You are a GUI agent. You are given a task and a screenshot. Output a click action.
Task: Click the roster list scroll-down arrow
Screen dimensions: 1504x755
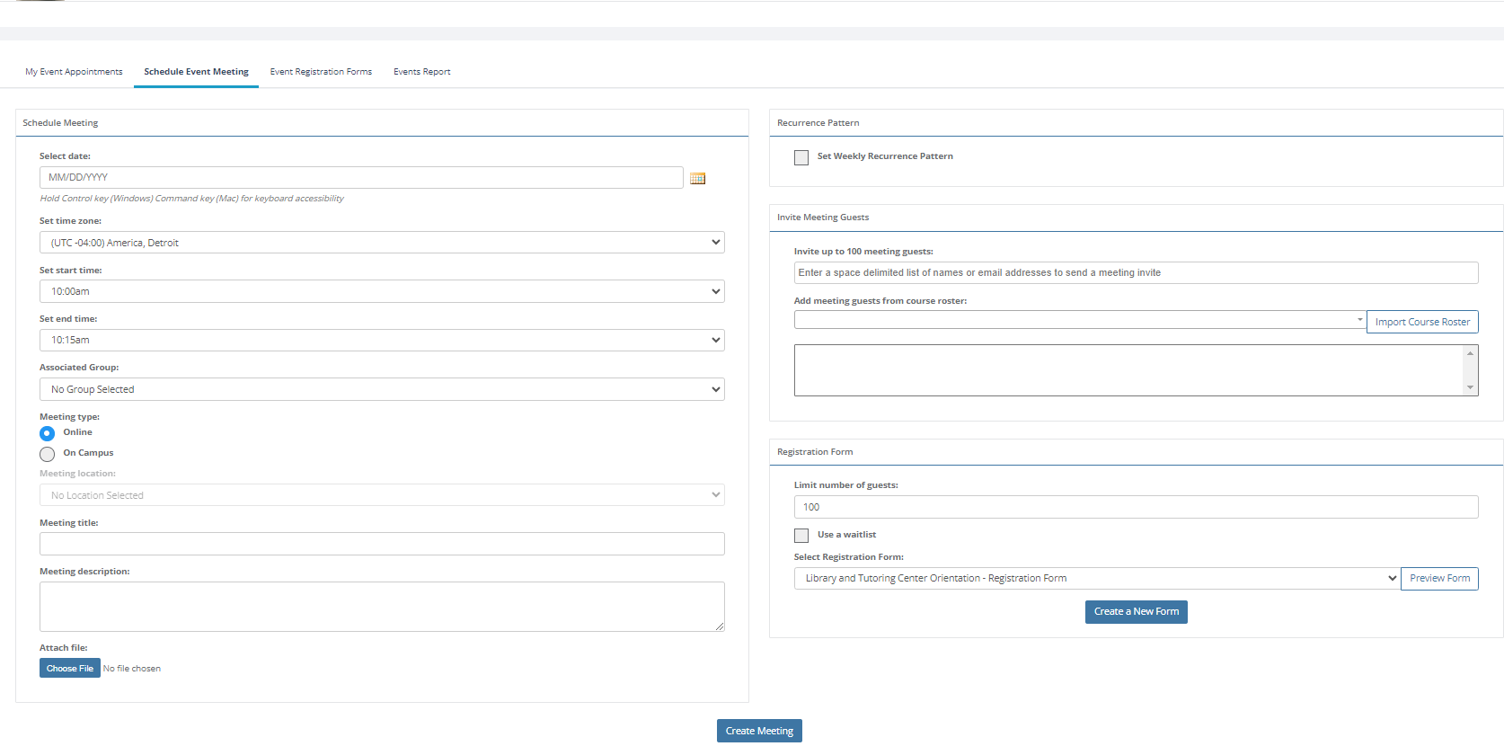coord(1470,387)
